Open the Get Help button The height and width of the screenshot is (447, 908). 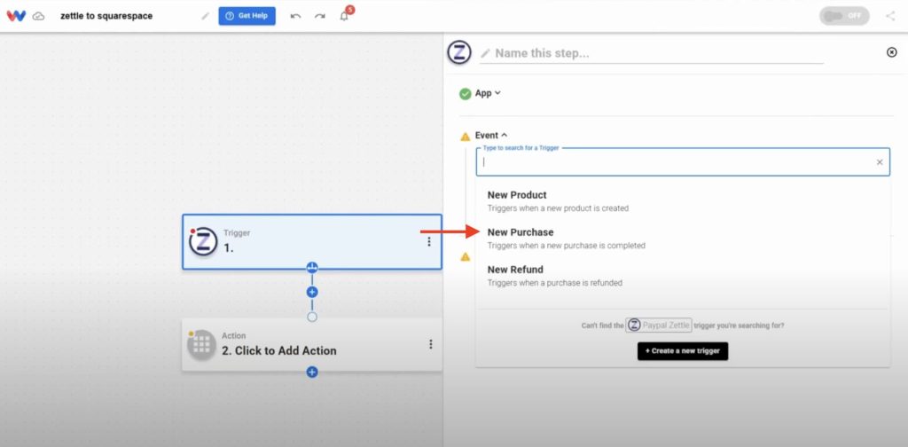point(247,16)
